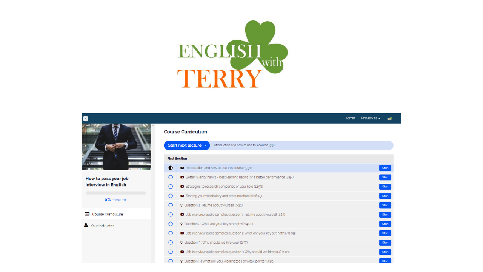This screenshot has height=272, width=483.
Task: Open the Admin link in header
Action: [350, 118]
